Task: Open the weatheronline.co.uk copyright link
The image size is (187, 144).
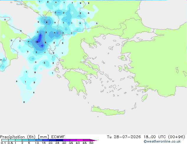Action: 162,141
